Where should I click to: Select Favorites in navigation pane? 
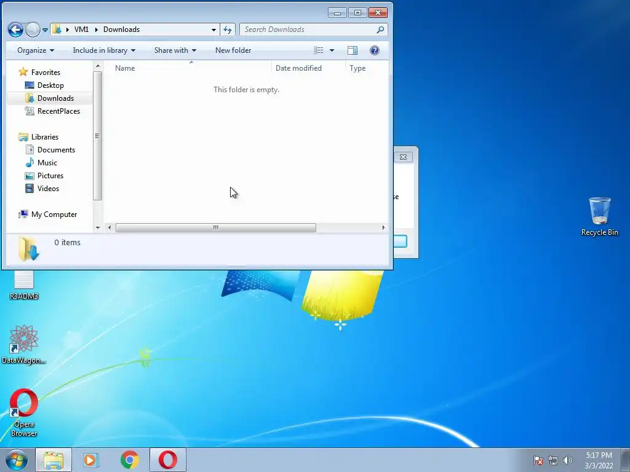(46, 73)
